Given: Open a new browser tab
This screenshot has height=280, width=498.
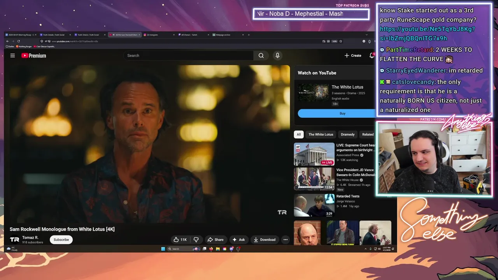Looking at the screenshot, I should 249,35.
